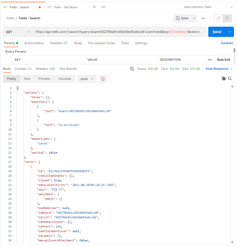Open a new request tab with plus icon

point(94,7)
